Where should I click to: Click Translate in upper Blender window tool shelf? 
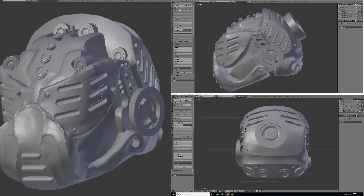point(183,48)
